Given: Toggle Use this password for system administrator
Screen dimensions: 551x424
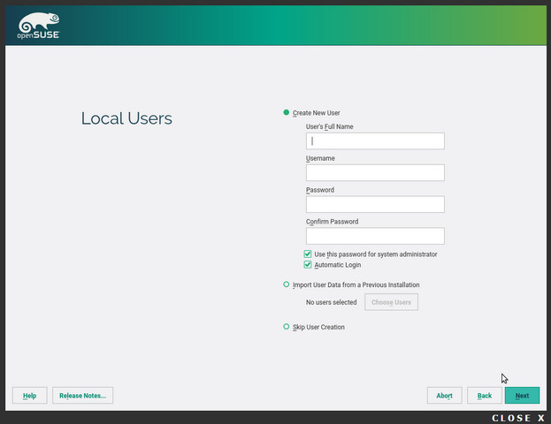Looking at the screenshot, I should pyautogui.click(x=308, y=254).
